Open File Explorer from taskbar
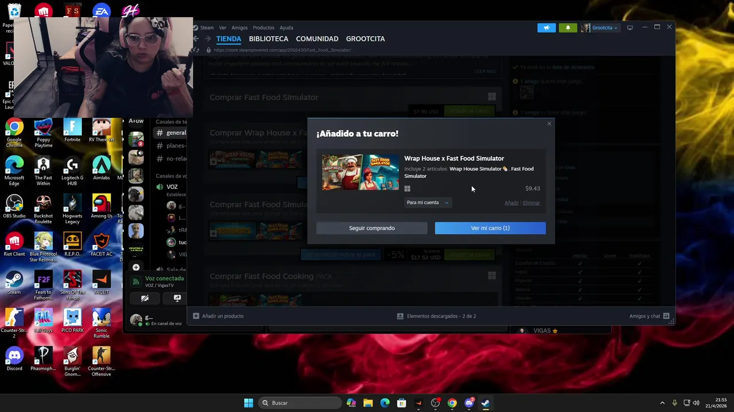734x412 pixels. (x=368, y=403)
